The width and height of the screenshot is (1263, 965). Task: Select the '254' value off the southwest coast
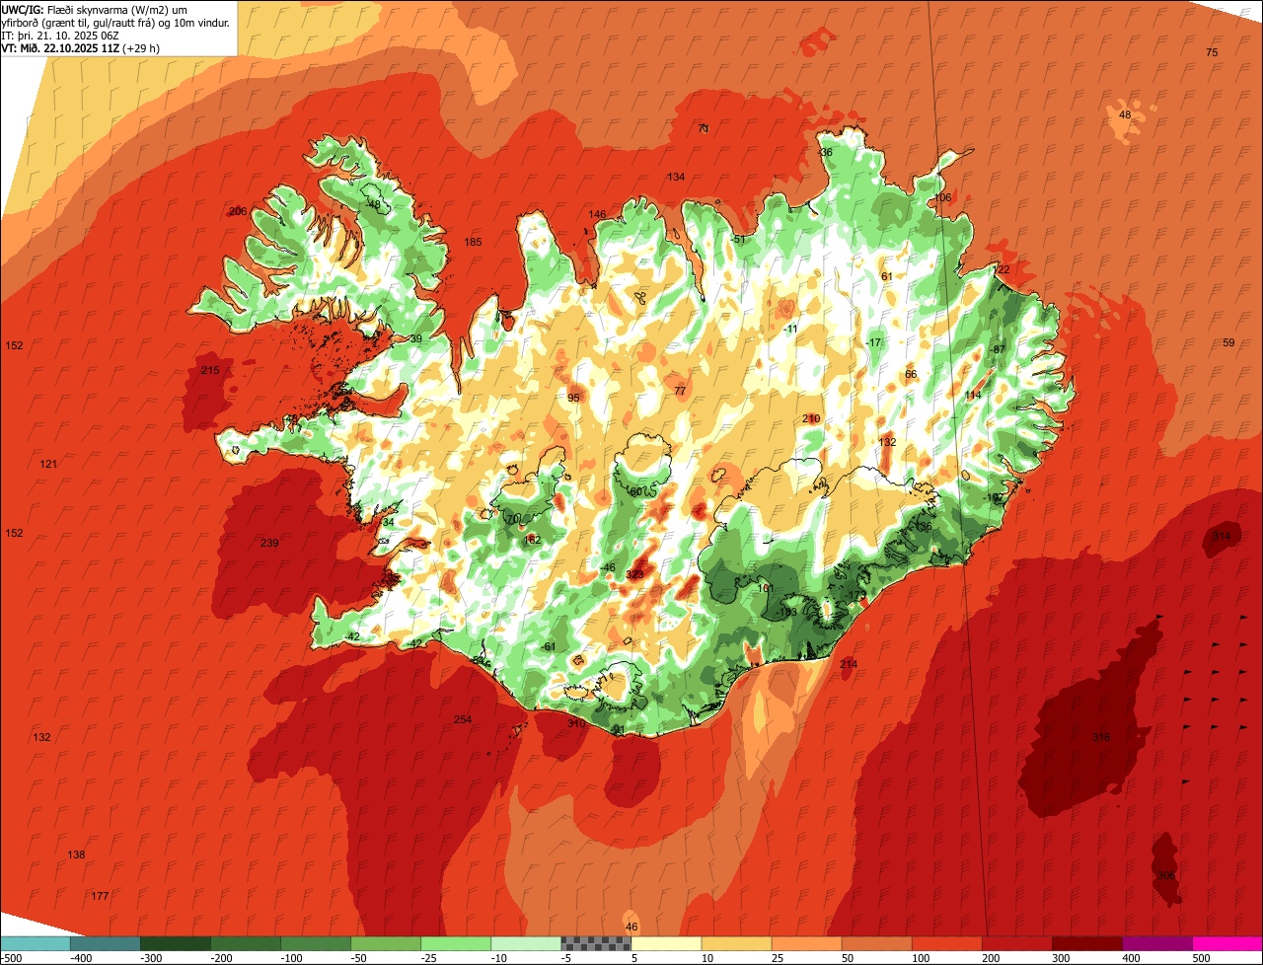(x=463, y=719)
